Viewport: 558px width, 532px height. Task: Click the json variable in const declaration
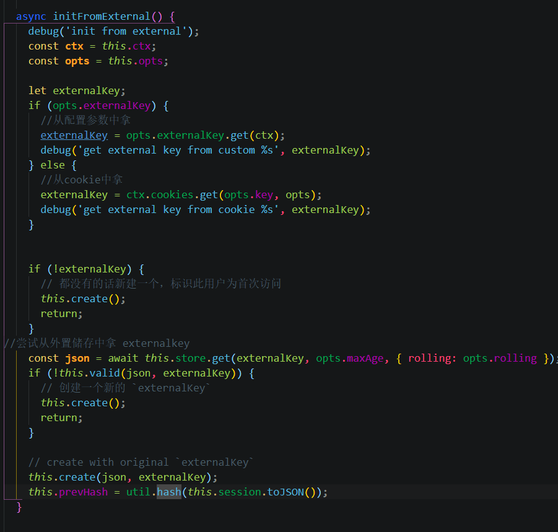[x=77, y=359]
